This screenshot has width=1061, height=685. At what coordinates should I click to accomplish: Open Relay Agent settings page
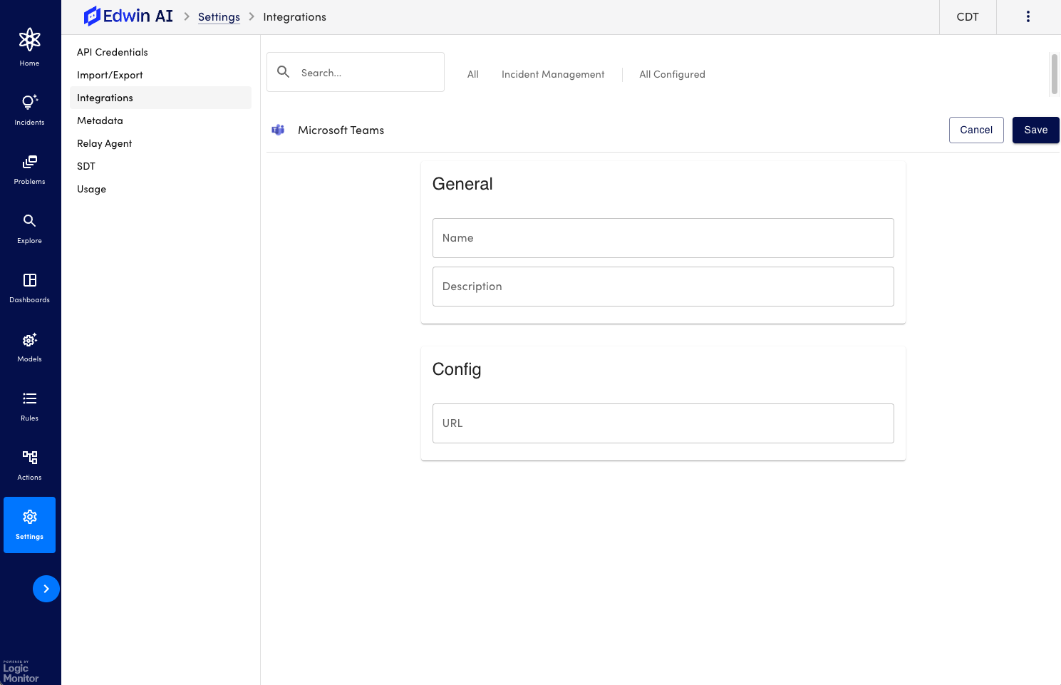click(161, 143)
